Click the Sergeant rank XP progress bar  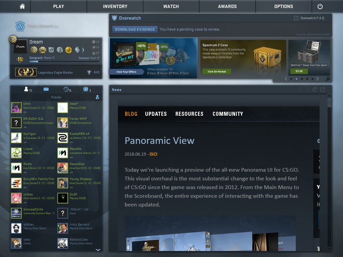tap(64, 62)
